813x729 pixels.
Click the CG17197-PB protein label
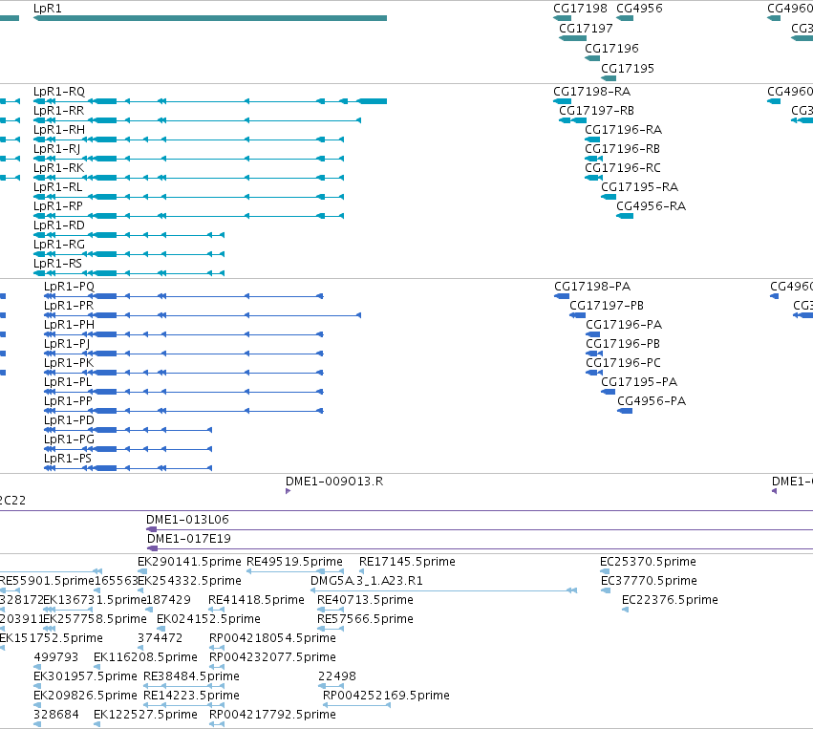tap(607, 306)
